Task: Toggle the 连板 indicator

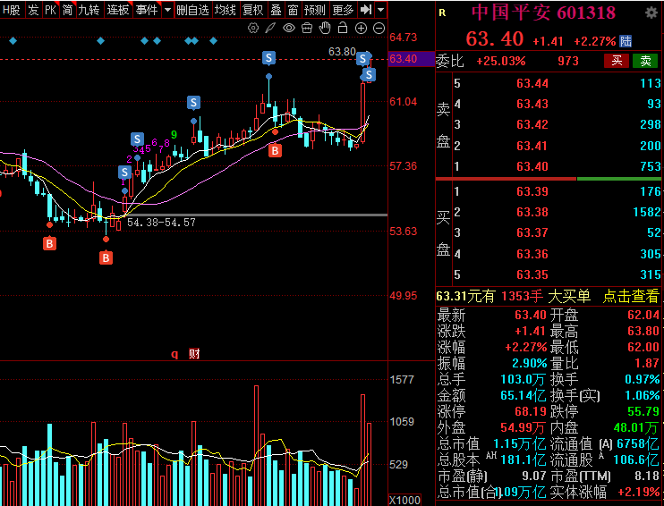Action: point(118,9)
